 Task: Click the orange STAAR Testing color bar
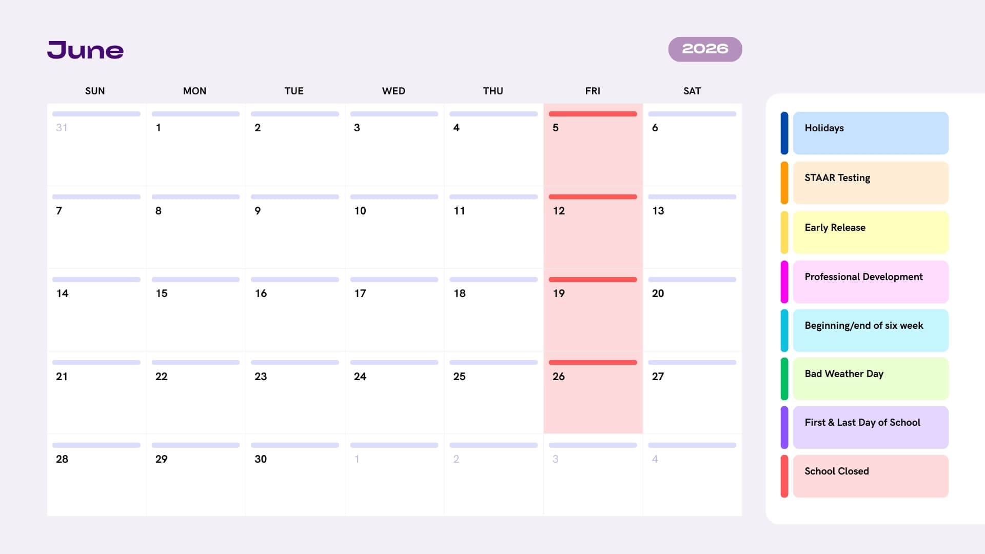pyautogui.click(x=784, y=183)
